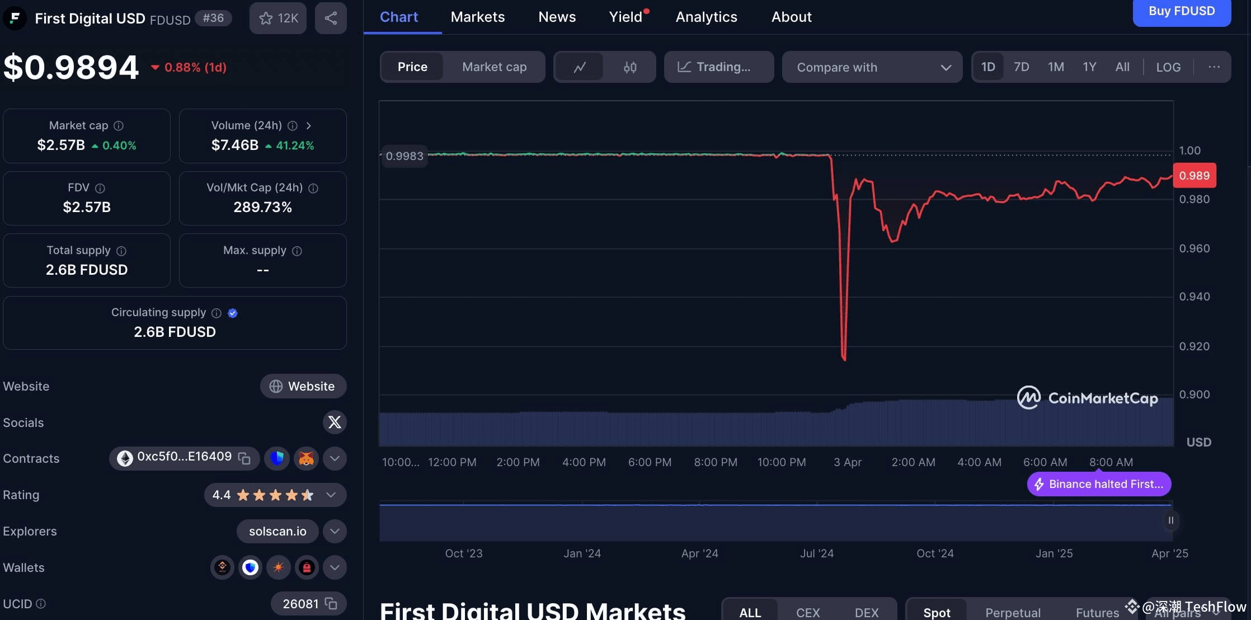Open the solscan.io explorer link
The image size is (1251, 620).
277,531
